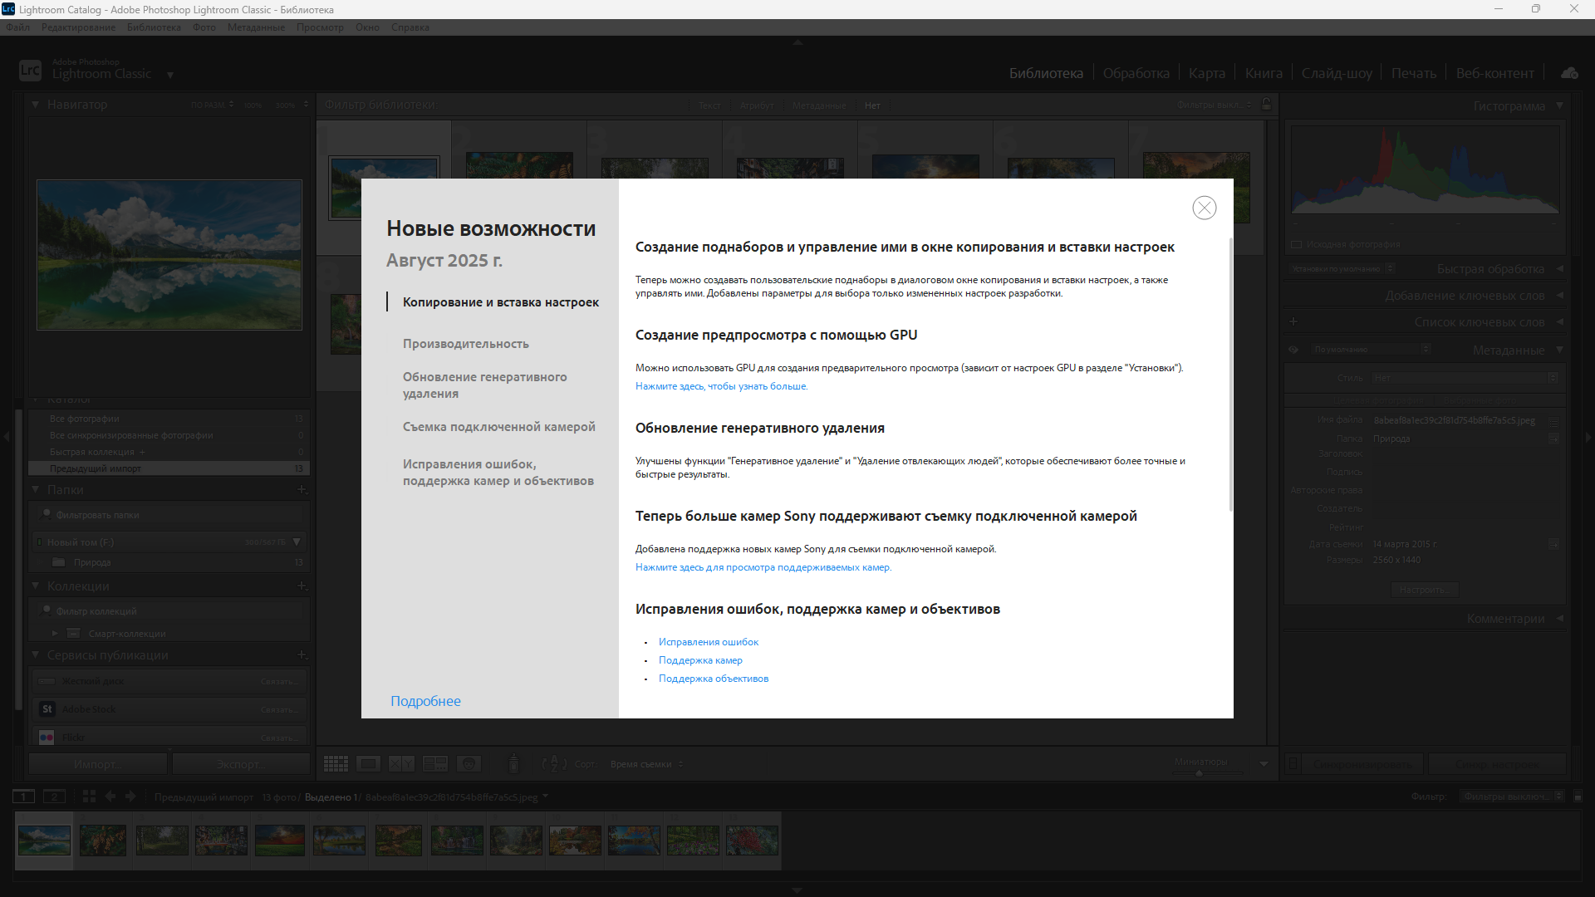Viewport: 1595px width, 897px height.
Task: Select Производительность in the dialog sidebar
Action: 465,344
